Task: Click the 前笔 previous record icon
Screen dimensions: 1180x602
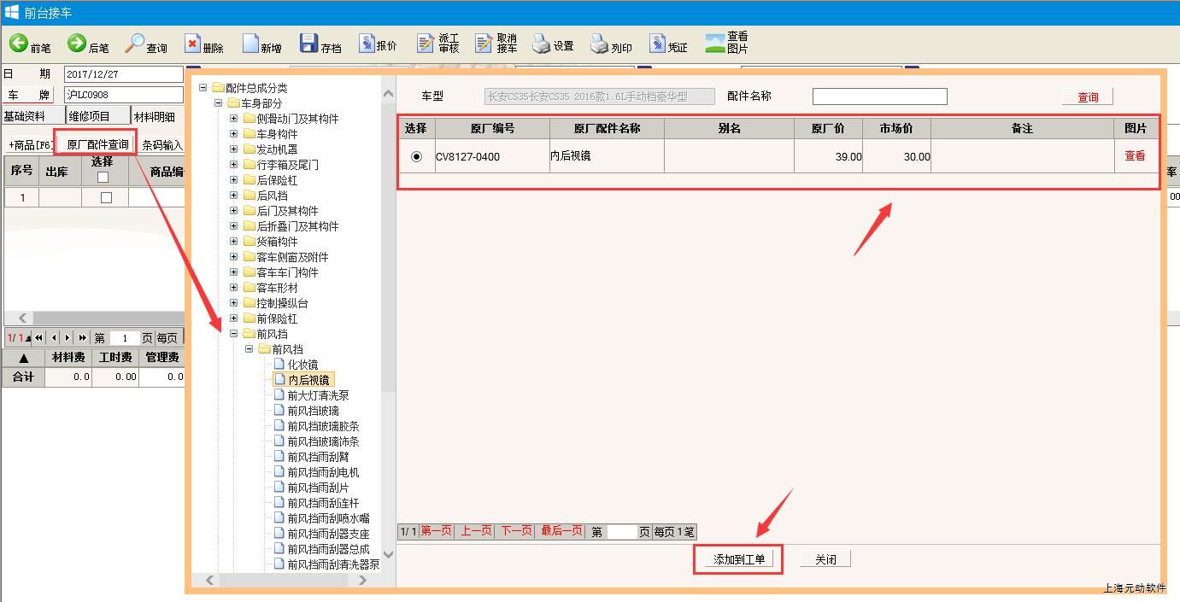Action: coord(19,44)
